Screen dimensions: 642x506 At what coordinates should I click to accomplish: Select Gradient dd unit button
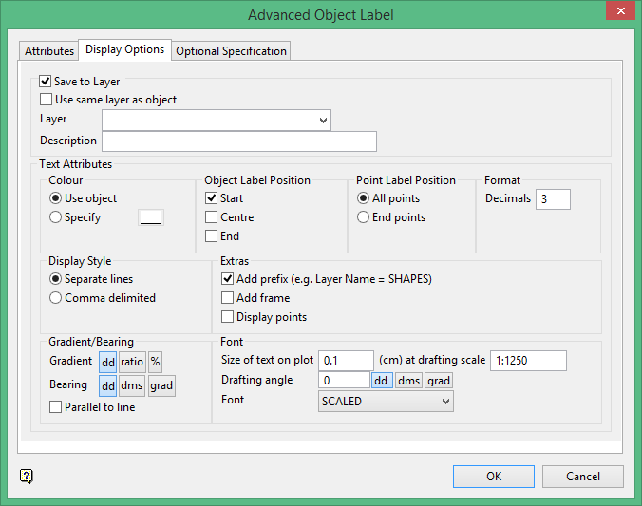107,362
